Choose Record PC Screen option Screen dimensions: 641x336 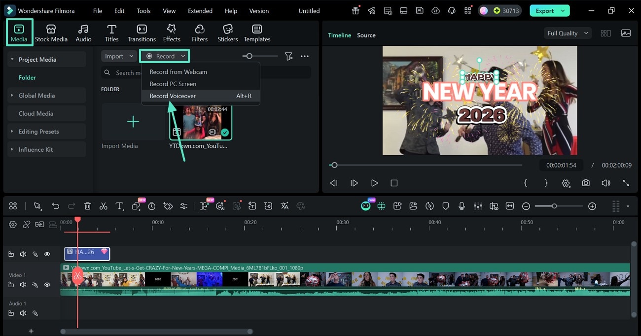coord(201,84)
